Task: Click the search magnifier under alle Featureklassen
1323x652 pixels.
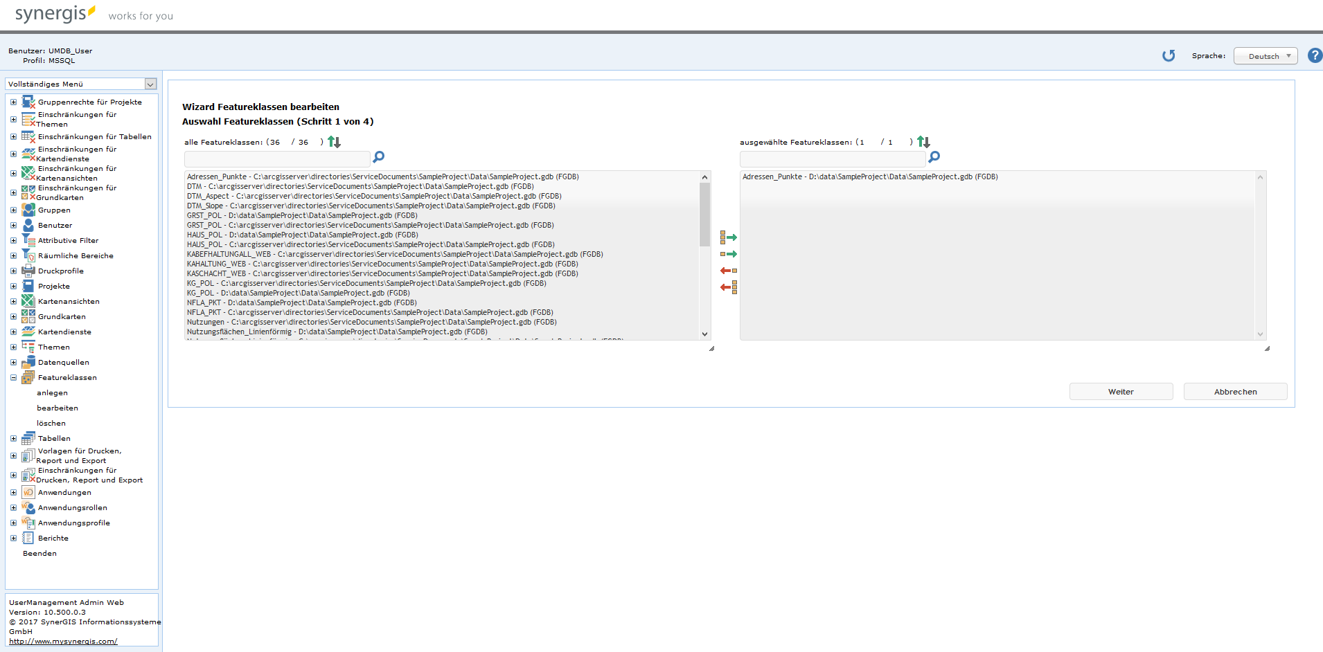Action: pyautogui.click(x=378, y=157)
